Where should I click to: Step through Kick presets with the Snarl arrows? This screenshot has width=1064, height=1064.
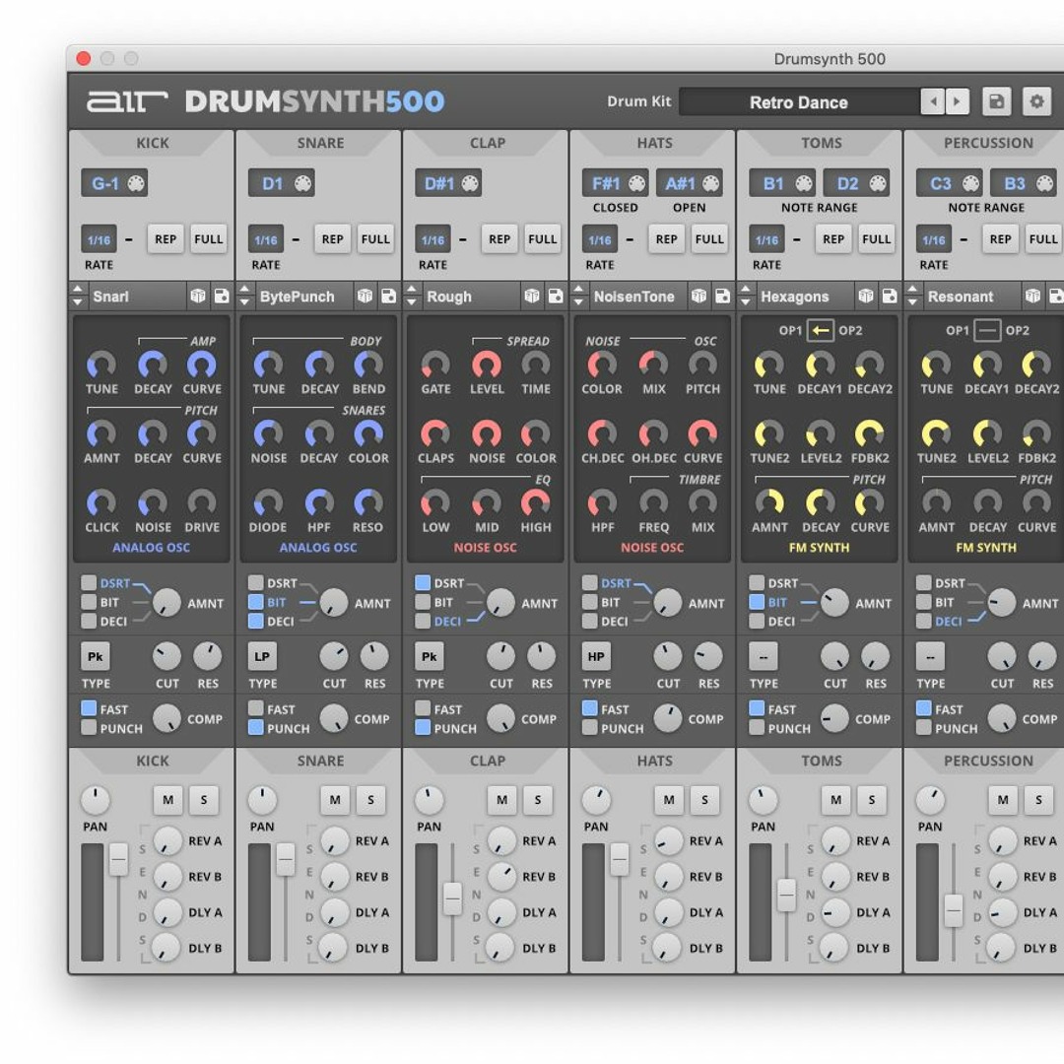(x=78, y=296)
